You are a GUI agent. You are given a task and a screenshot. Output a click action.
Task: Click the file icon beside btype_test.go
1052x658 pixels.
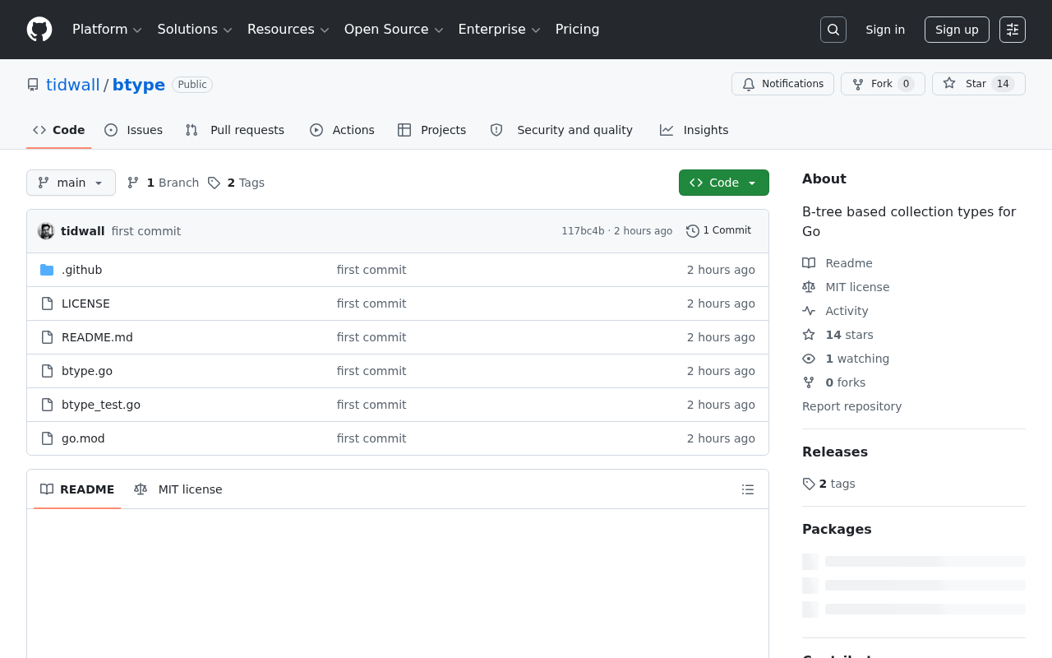tap(47, 405)
